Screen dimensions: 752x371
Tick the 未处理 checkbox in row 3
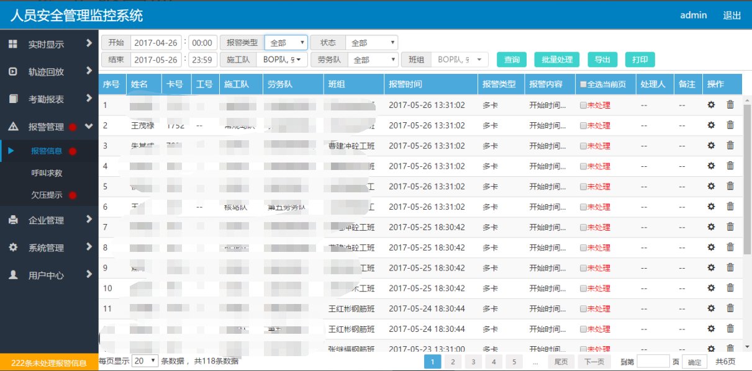583,146
